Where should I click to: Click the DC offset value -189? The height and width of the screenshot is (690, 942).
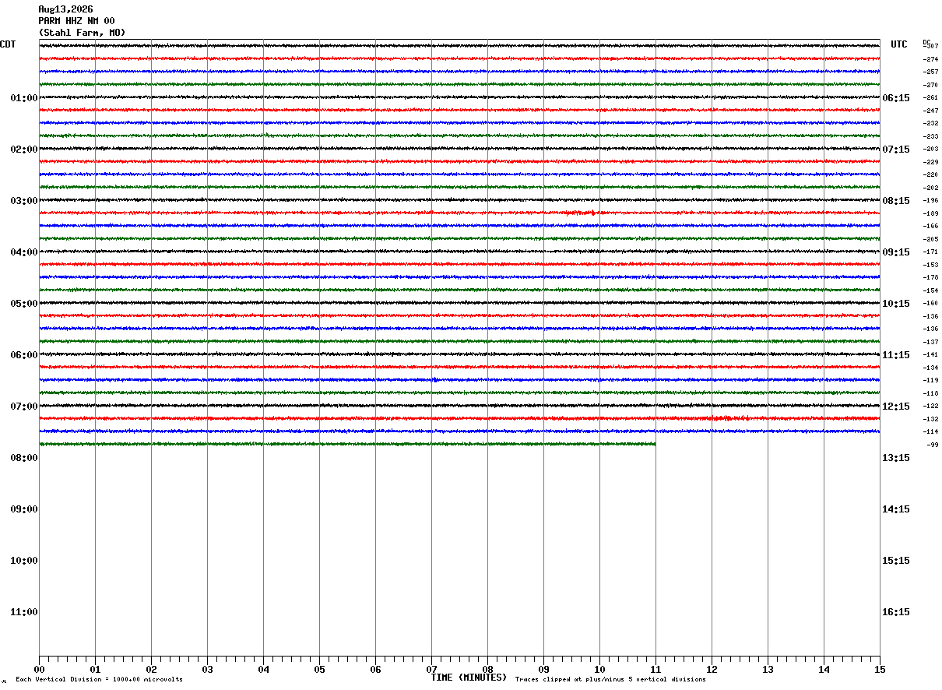[931, 213]
